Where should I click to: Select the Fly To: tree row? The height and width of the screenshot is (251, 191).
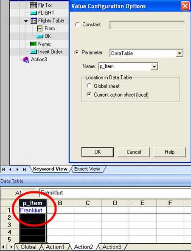pyautogui.click(x=39, y=5)
